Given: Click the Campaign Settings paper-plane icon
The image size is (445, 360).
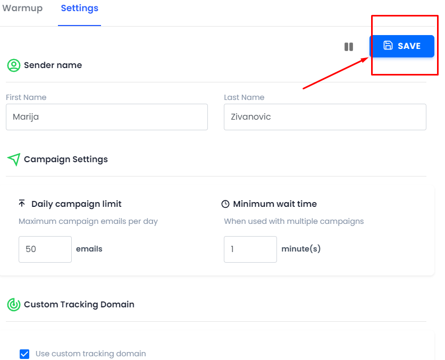Looking at the screenshot, I should [x=14, y=160].
